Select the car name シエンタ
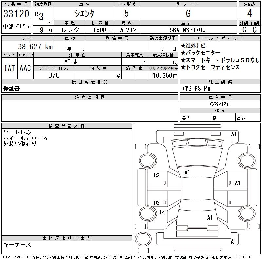The image size is (262, 262). click(x=84, y=14)
